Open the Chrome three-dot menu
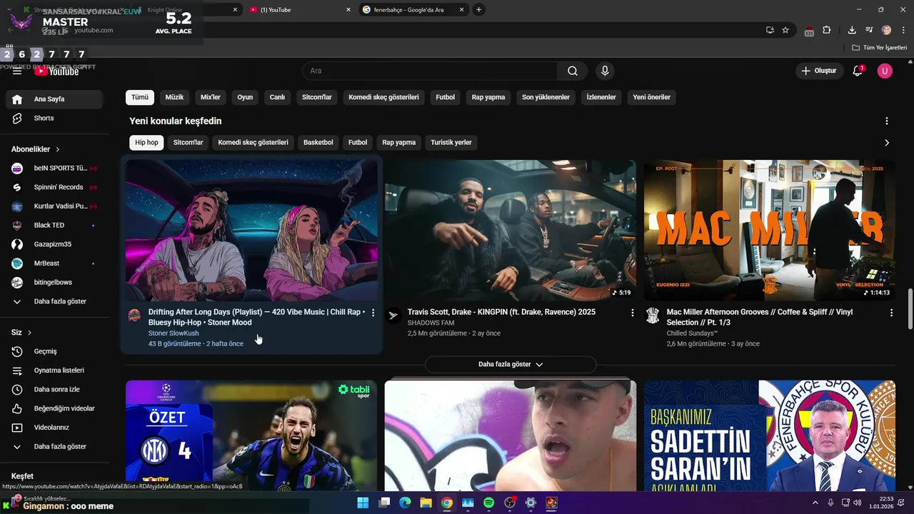 point(903,30)
